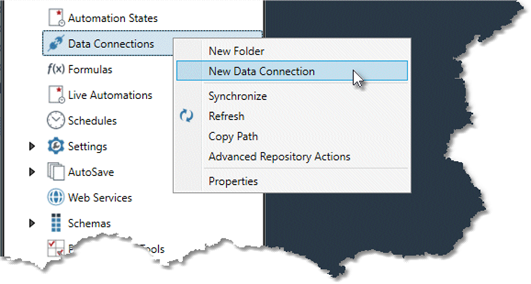Click the Refresh arrows icon in menu
This screenshot has height=284, width=531.
(186, 116)
